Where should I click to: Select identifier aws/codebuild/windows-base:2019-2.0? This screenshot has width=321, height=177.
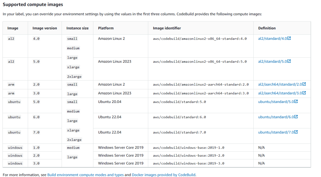[x=189, y=156]
